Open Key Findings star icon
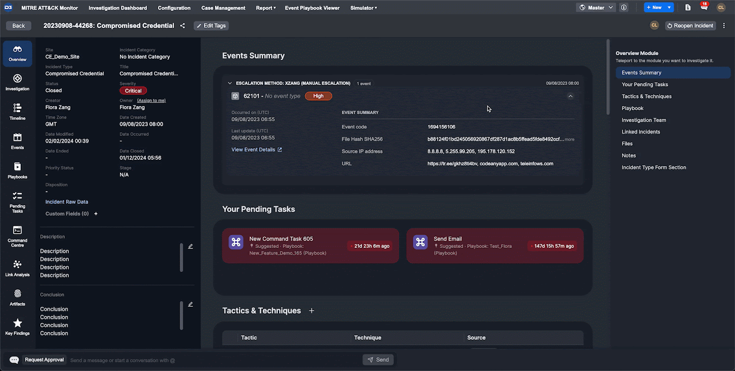This screenshot has height=371, width=735. click(x=17, y=326)
